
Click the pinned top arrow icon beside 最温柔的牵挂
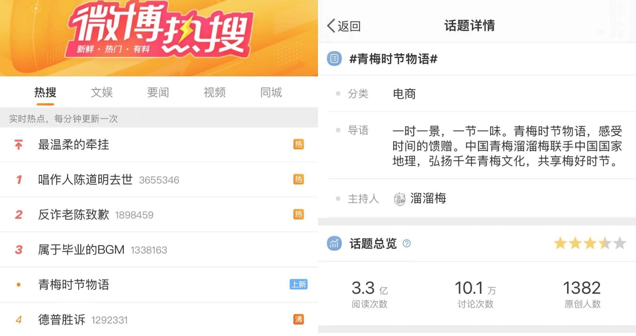tap(19, 145)
